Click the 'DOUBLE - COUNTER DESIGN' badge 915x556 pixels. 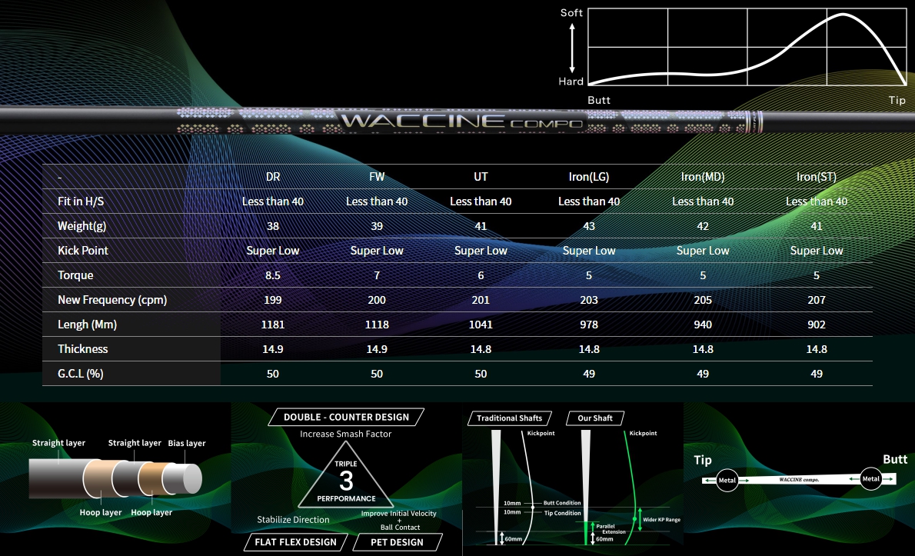coord(346,417)
